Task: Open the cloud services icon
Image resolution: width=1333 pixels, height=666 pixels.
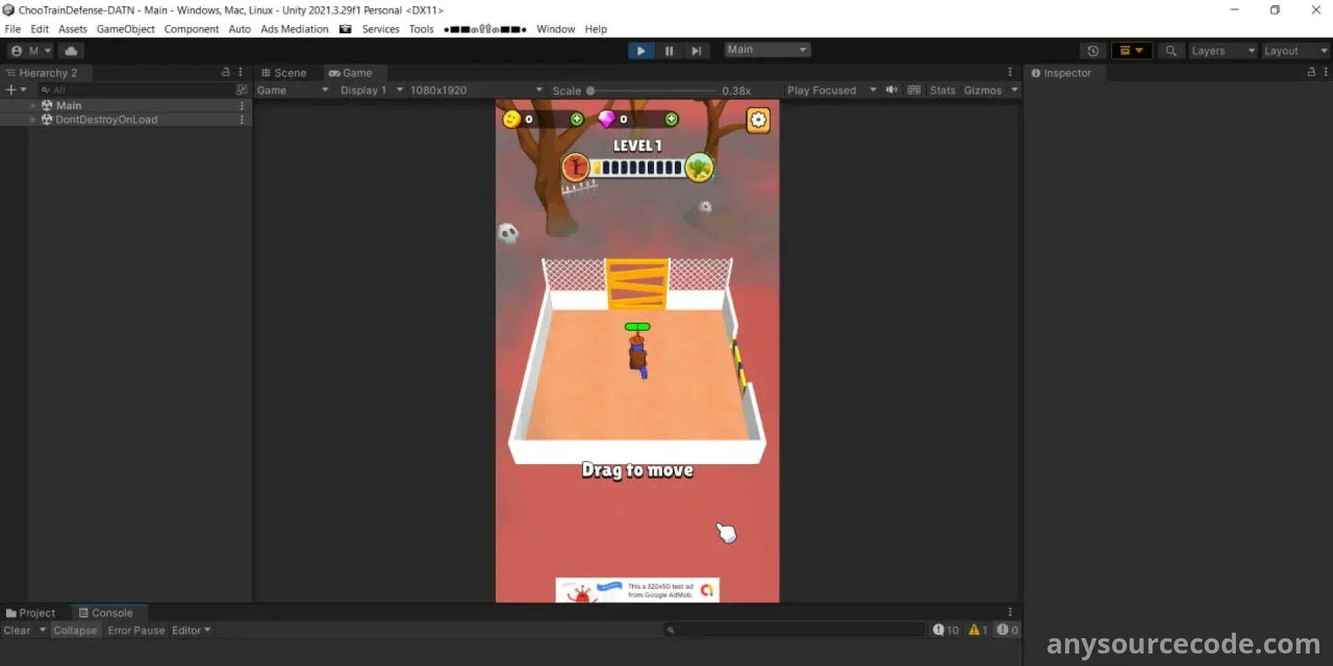Action: click(x=71, y=51)
